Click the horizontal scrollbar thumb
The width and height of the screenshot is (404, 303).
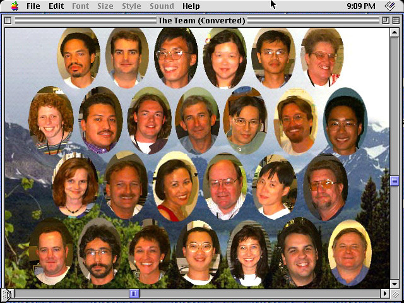coord(134,294)
